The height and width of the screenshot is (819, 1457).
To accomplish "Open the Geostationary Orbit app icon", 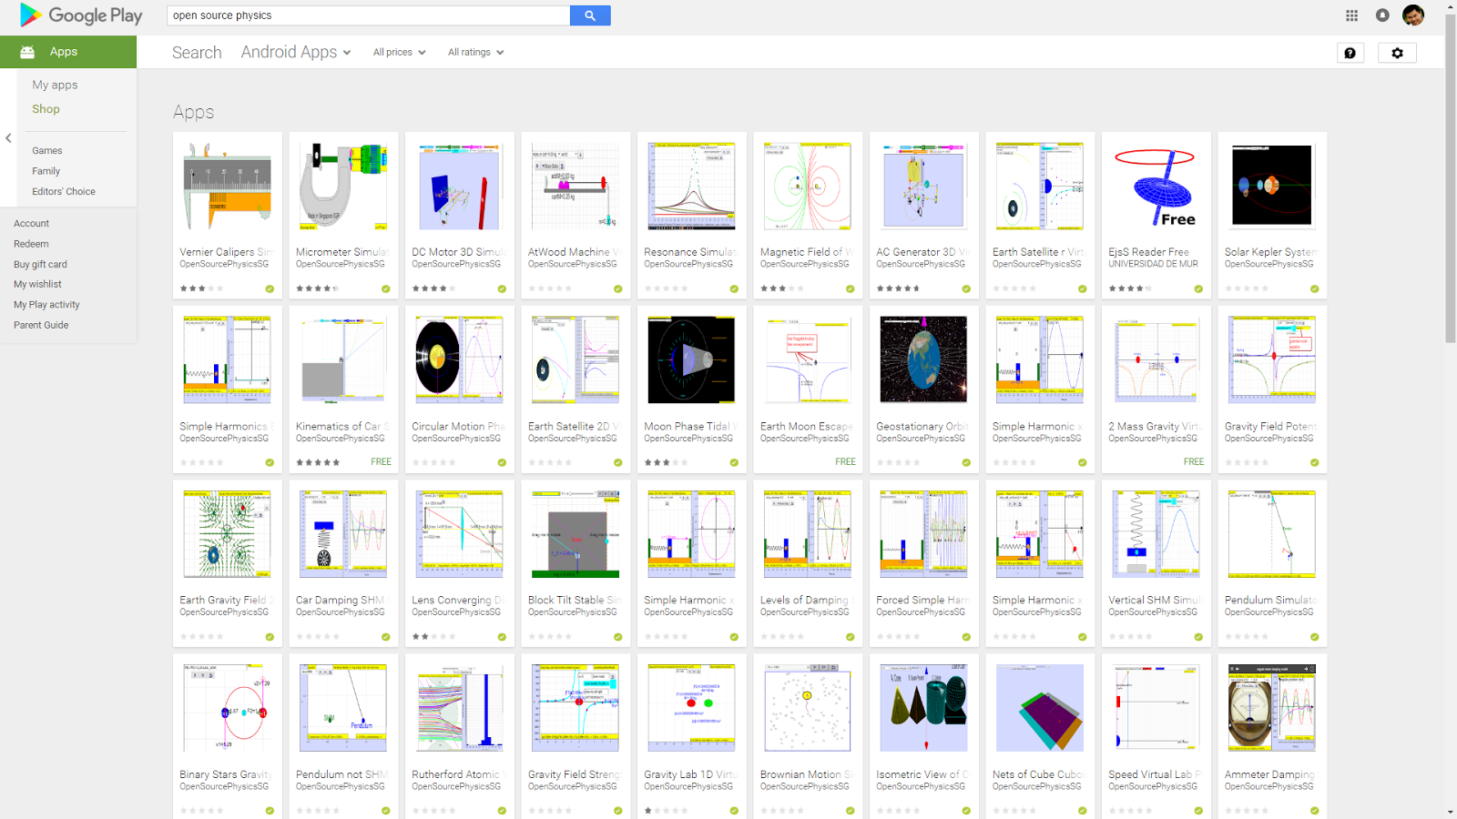I will point(923,359).
